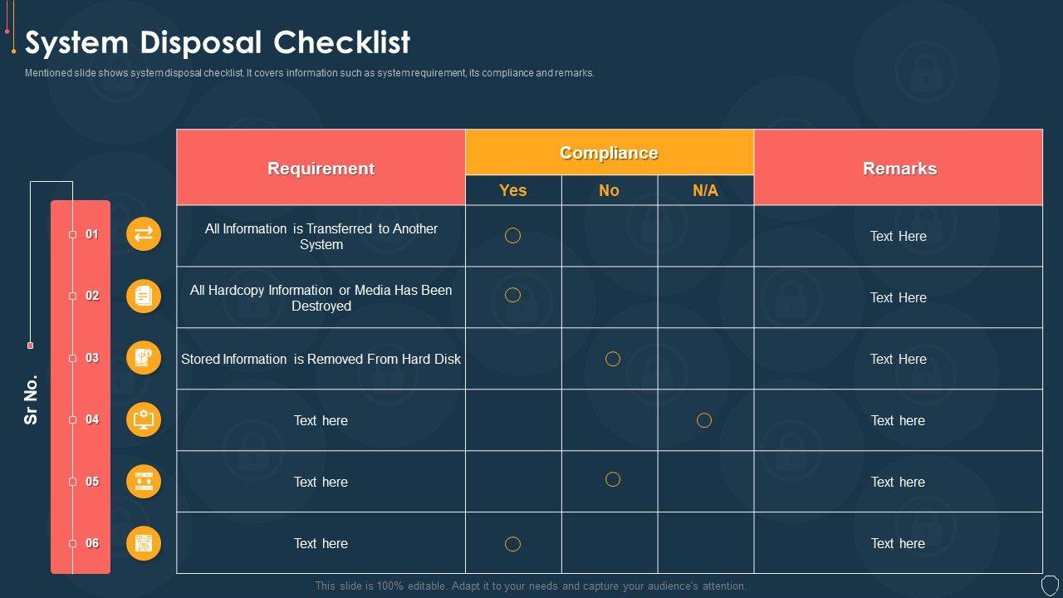The image size is (1063, 598).
Task: Click the Compliance column header
Action: tap(609, 153)
